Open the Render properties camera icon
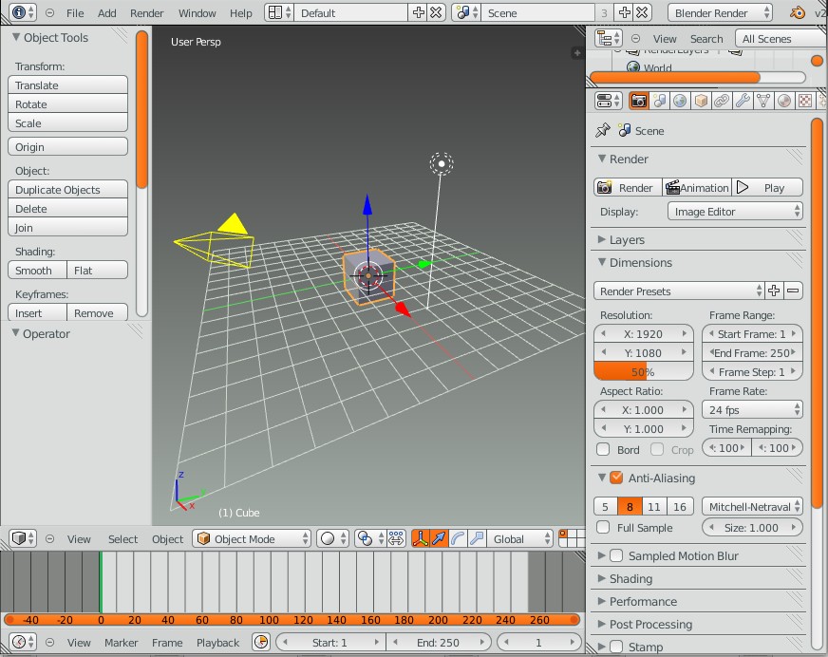Screen dimensions: 828x657 click(639, 100)
